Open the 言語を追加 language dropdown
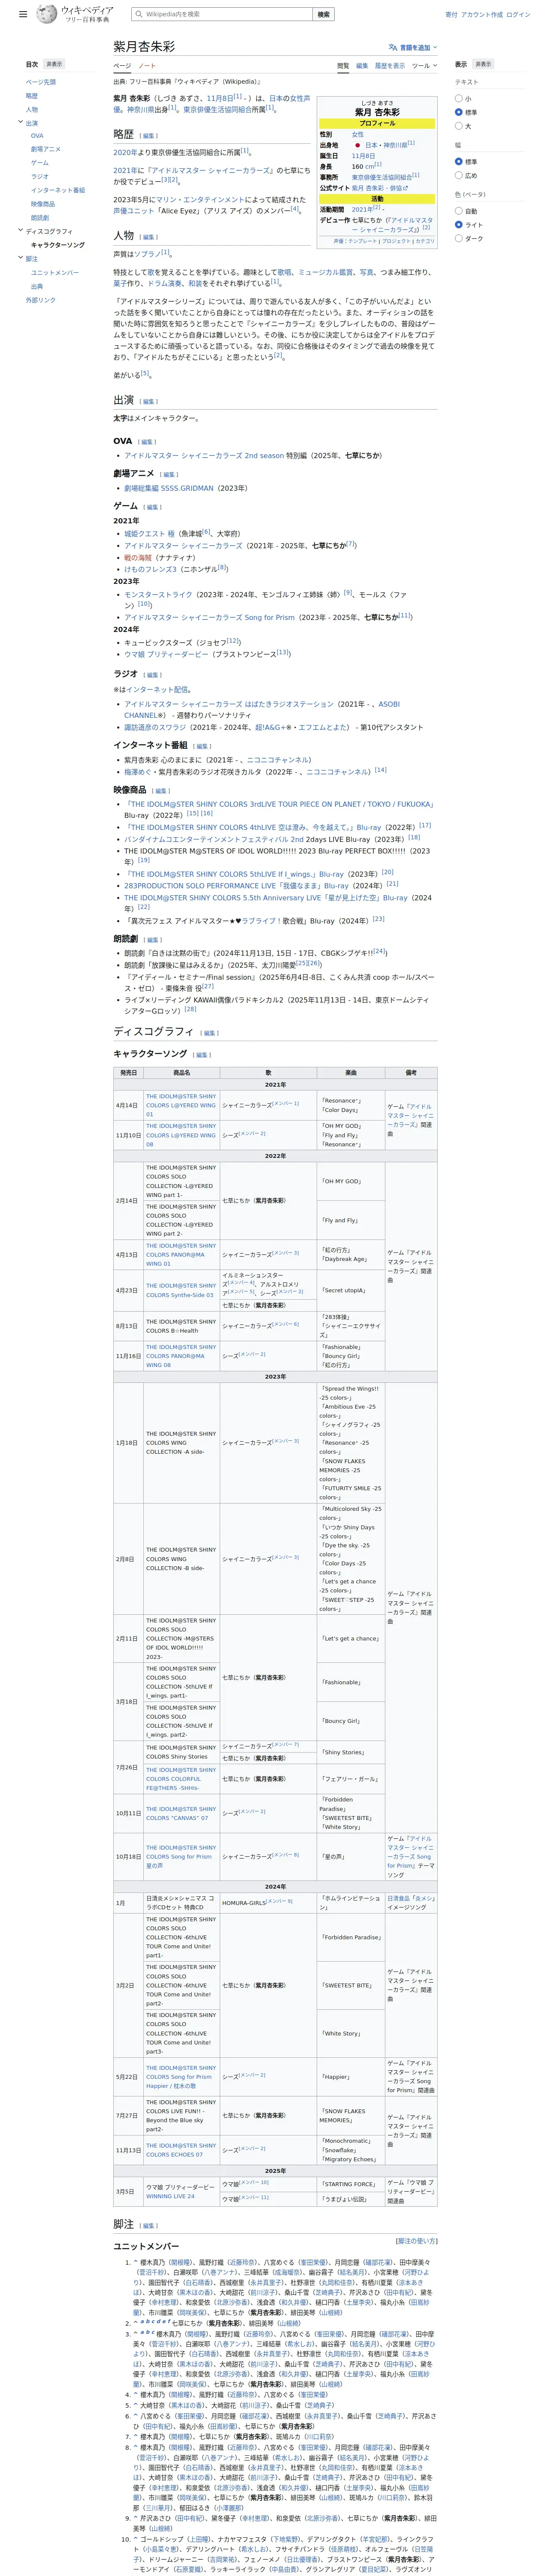 413,47
